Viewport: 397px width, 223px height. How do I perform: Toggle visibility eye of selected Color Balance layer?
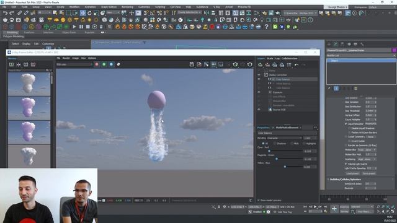click(259, 79)
